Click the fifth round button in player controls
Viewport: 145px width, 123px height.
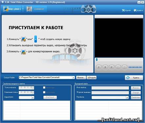click(x=124, y=67)
